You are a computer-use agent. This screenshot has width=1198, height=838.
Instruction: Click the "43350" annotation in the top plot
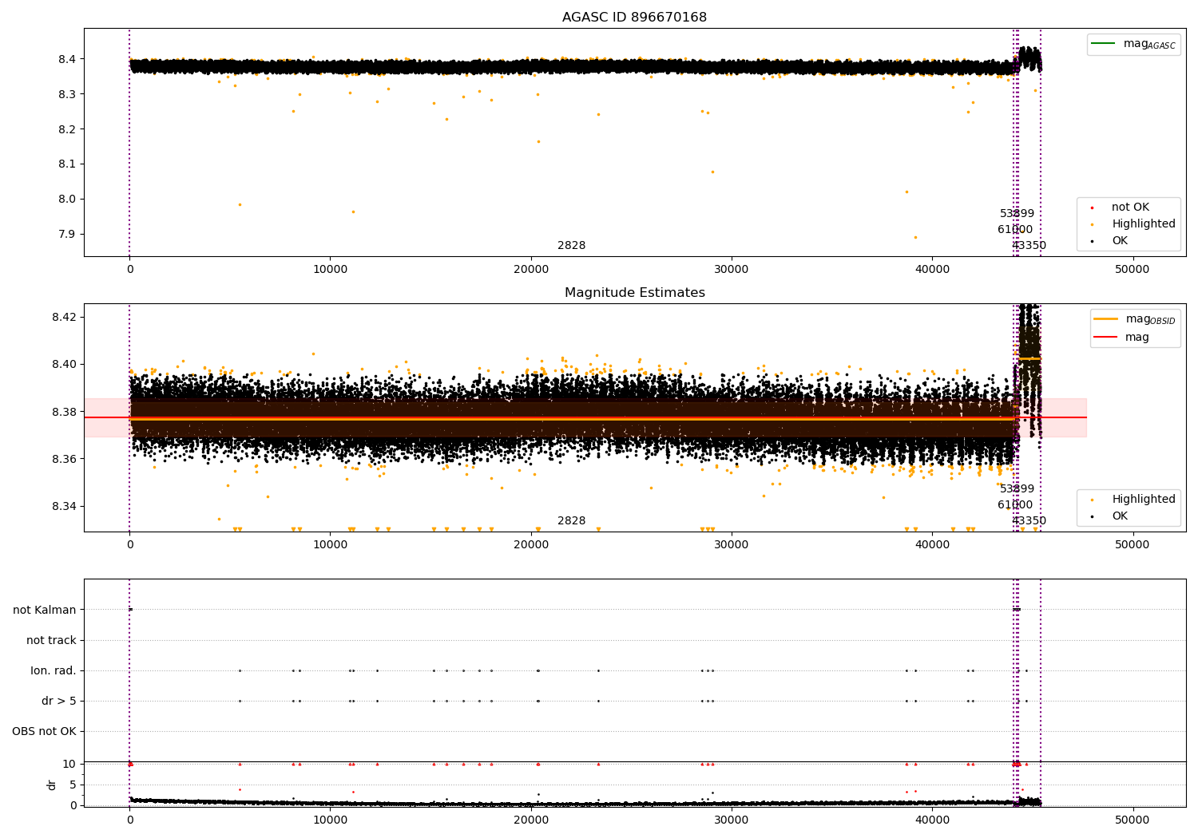(1029, 246)
